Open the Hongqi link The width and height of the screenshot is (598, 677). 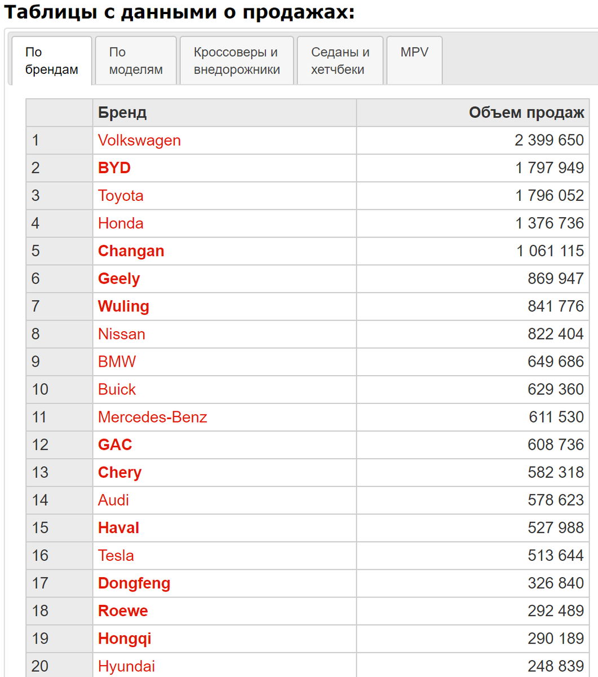pyautogui.click(x=125, y=638)
